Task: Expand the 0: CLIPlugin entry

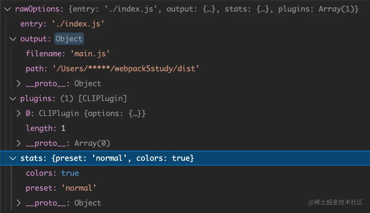Action: point(19,113)
